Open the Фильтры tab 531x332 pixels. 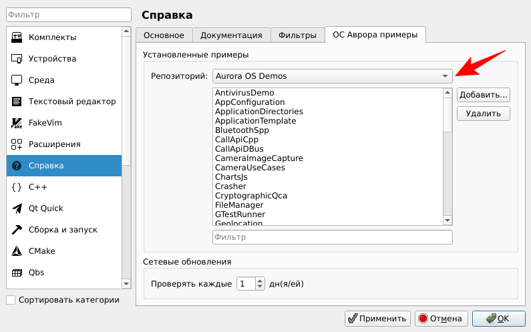click(297, 35)
